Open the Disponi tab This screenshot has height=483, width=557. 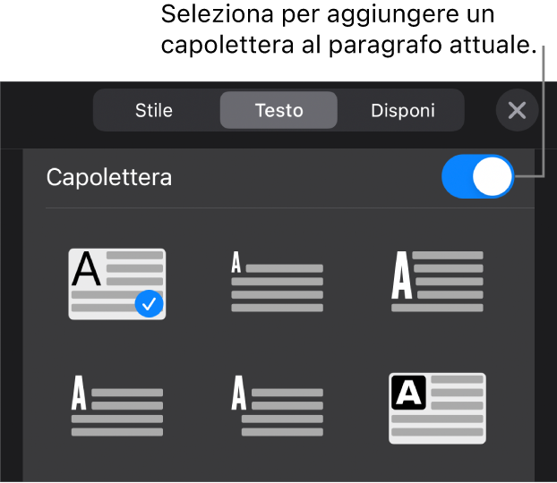pyautogui.click(x=403, y=111)
